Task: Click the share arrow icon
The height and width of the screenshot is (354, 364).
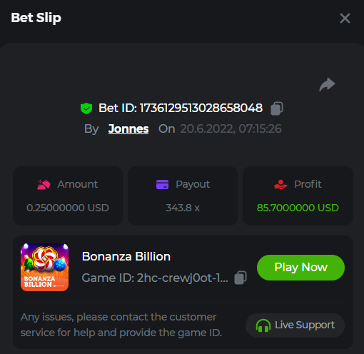Action: [x=327, y=84]
